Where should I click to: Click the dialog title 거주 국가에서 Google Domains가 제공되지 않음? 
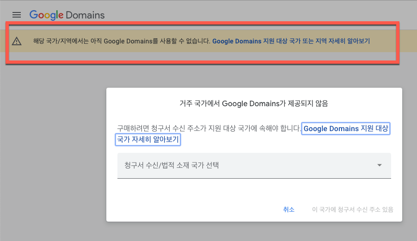point(254,103)
